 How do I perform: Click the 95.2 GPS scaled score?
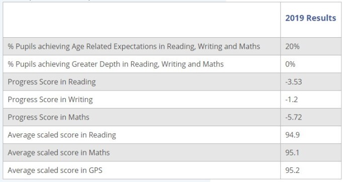pos(293,170)
